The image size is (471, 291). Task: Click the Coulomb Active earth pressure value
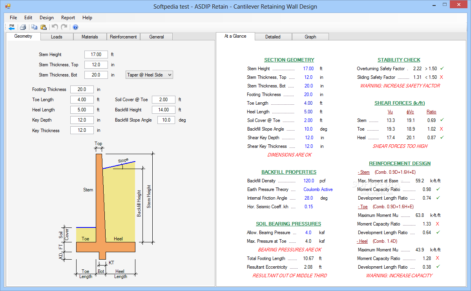pyautogui.click(x=318, y=189)
